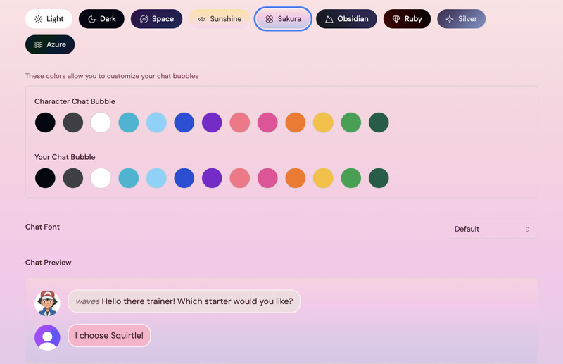The image size is (563, 364).
Task: Set Character Chat Bubble to white
Action: [101, 123]
